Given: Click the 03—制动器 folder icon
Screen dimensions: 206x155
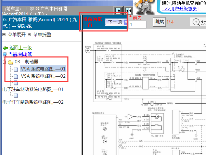Looking at the screenshot, I should click(11, 62).
